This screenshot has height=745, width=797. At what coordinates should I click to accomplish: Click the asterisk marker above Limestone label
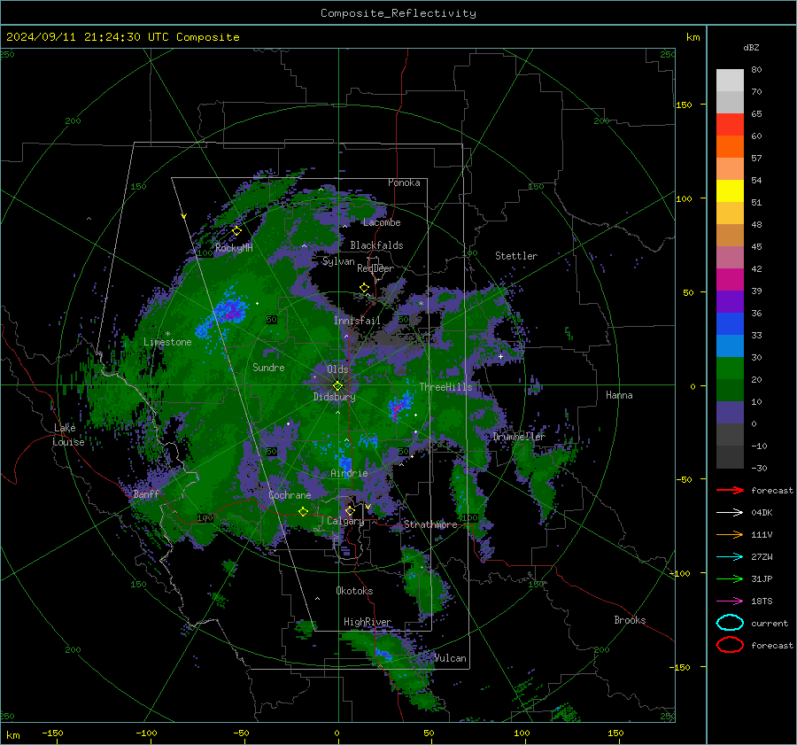167,334
